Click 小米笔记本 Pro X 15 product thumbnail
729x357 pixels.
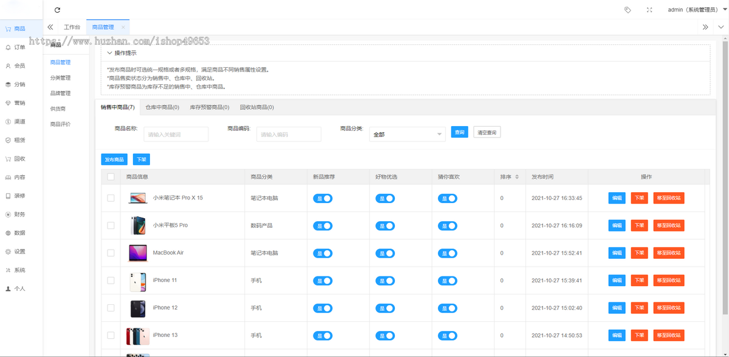coord(138,198)
